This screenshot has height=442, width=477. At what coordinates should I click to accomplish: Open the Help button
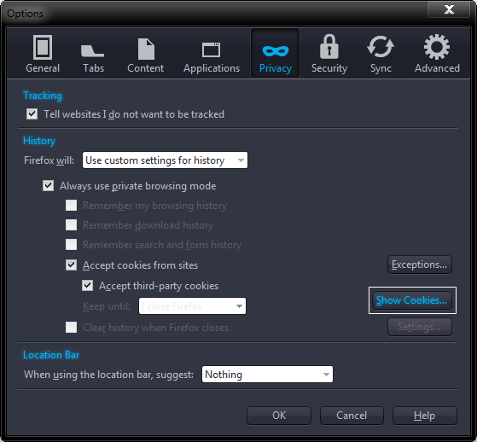425,416
